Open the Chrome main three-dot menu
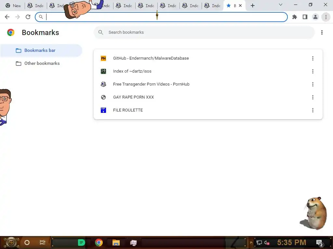This screenshot has width=333, height=249. click(x=326, y=17)
